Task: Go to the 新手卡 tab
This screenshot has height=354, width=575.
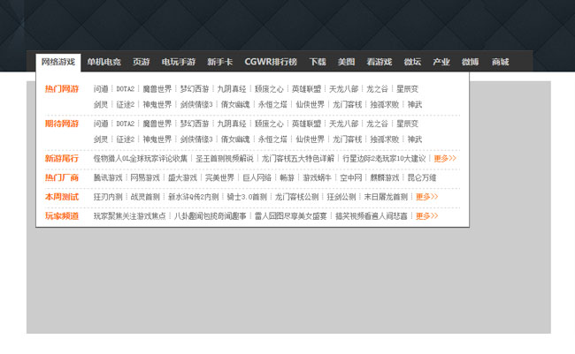Action: point(219,62)
